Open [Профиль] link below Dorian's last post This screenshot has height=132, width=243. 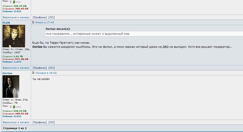[x=39, y=122]
